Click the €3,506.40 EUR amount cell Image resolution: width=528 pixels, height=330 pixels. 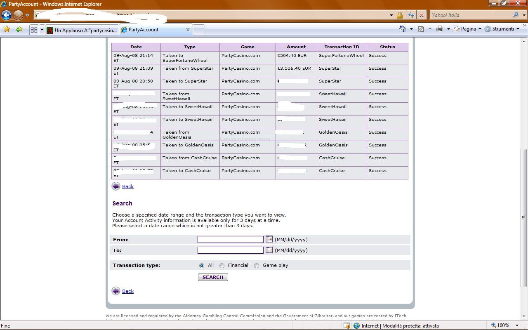point(296,71)
